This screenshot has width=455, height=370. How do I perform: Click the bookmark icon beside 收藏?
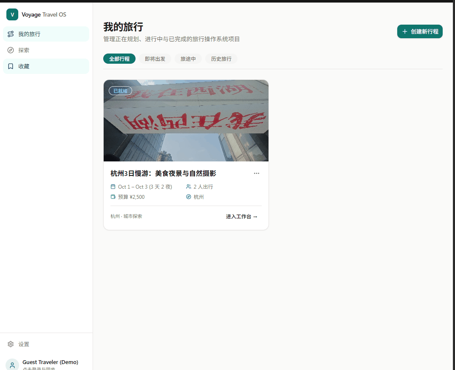coord(11,66)
